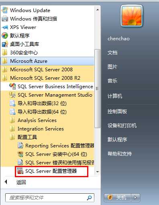Click the 导入和导出数据(64 位) icon
159x205 pixels.
pos(12,112)
